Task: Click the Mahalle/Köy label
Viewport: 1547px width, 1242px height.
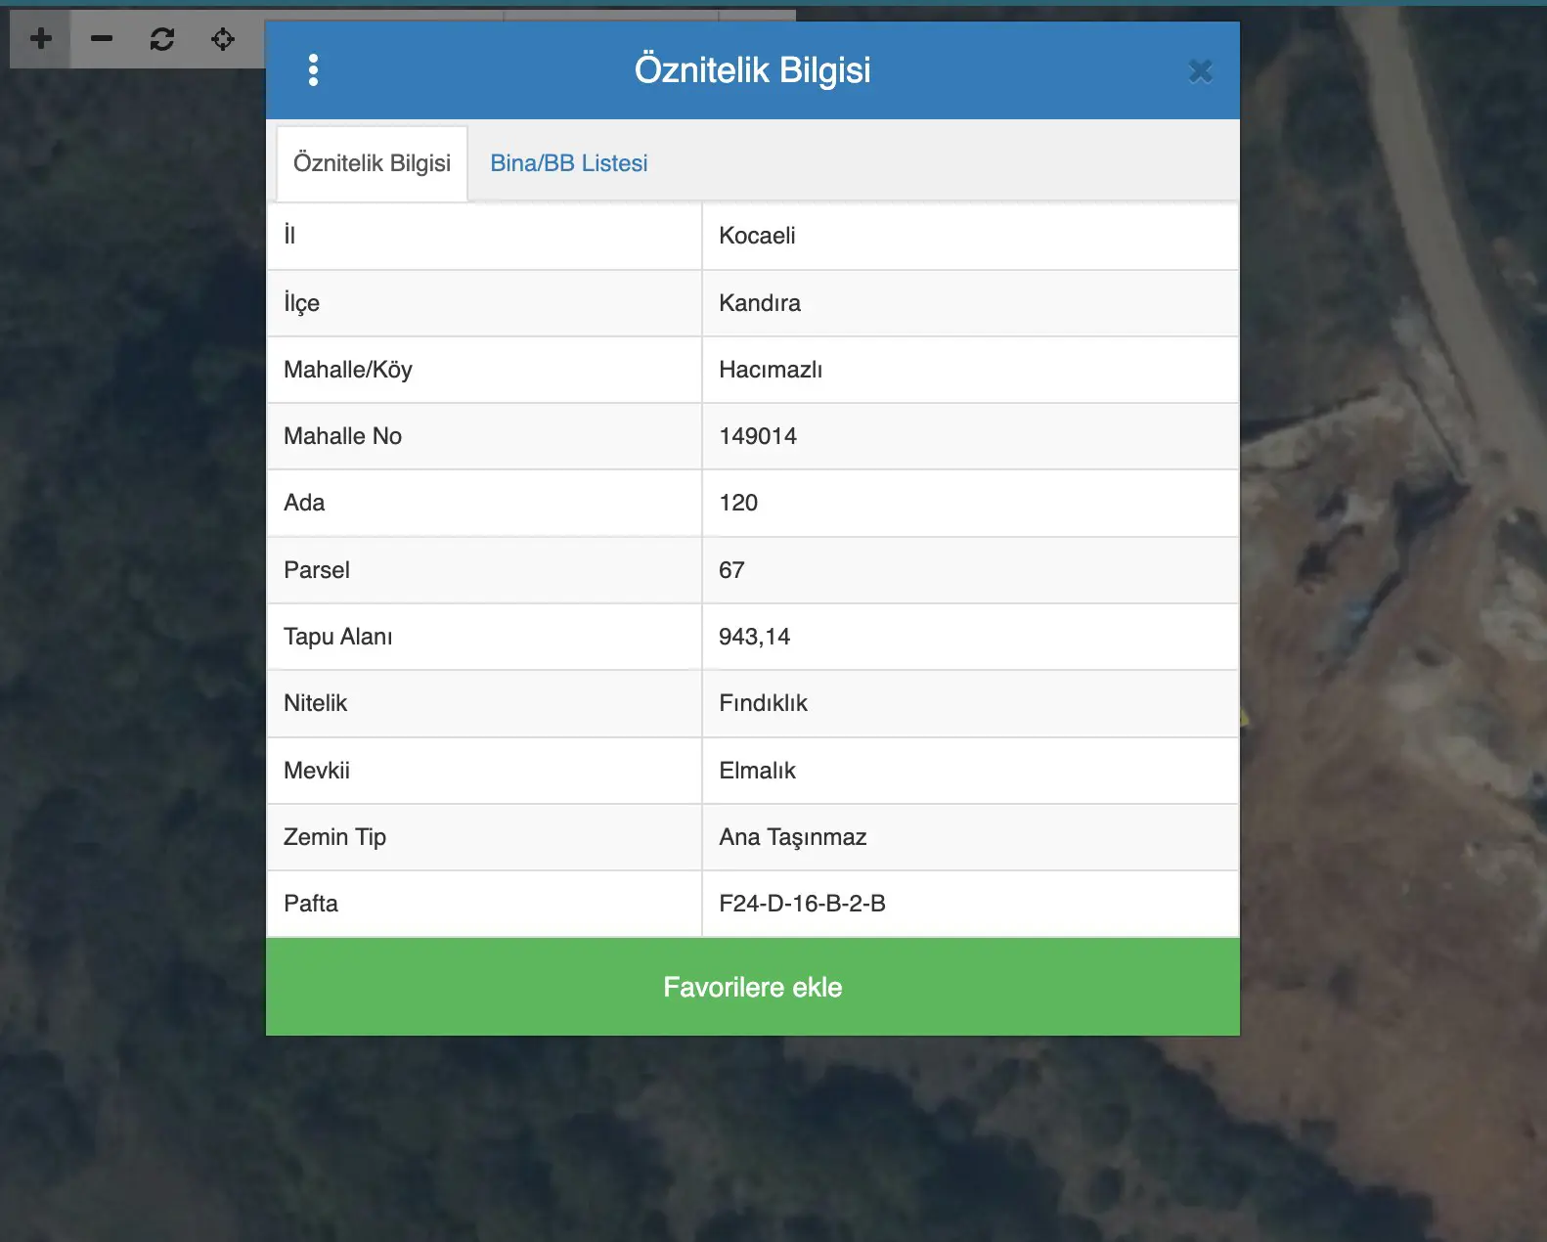Action: pos(348,370)
